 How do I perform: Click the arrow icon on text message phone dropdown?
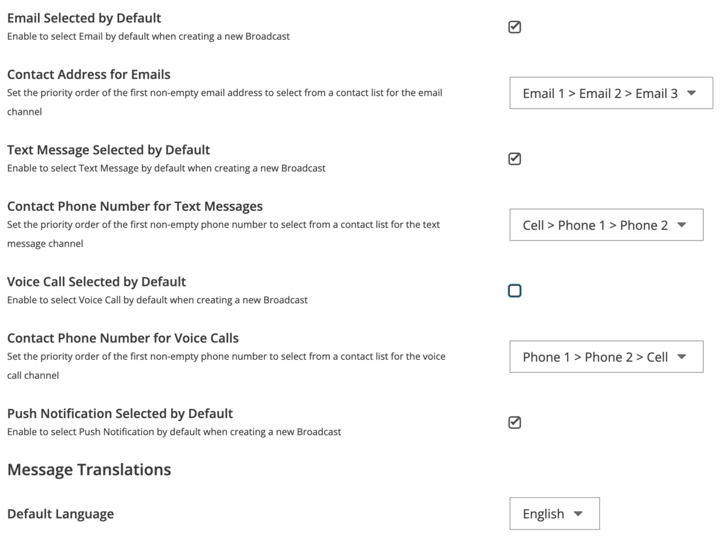click(x=682, y=225)
